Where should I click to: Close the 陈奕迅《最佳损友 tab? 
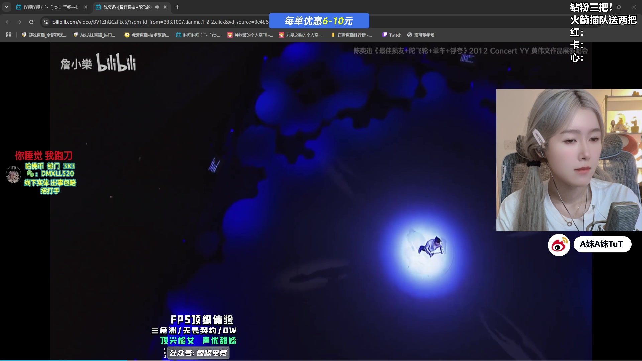point(165,7)
